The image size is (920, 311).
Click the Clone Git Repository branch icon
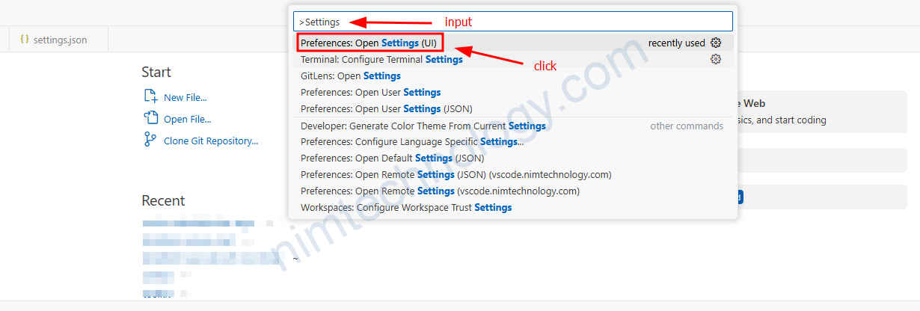pyautogui.click(x=150, y=140)
